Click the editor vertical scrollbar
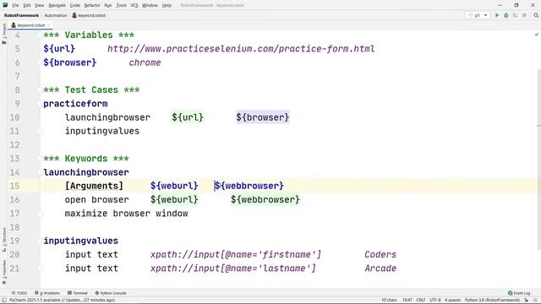The height and width of the screenshot is (304, 541). click(x=539, y=159)
